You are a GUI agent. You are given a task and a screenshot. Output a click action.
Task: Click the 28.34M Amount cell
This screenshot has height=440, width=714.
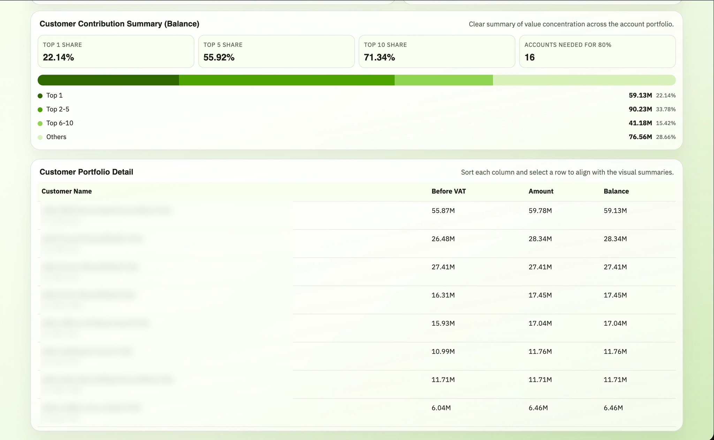(x=540, y=239)
